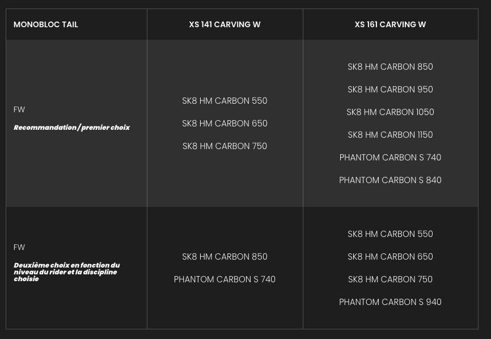491x339 pixels.
Task: Select second-choice PHANTOM CARBON S 740 under XS 141
Action: pyautogui.click(x=225, y=279)
